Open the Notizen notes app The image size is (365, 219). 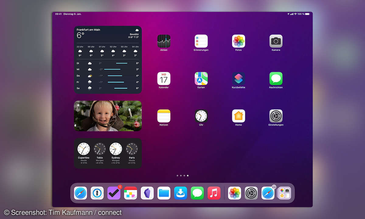click(164, 116)
